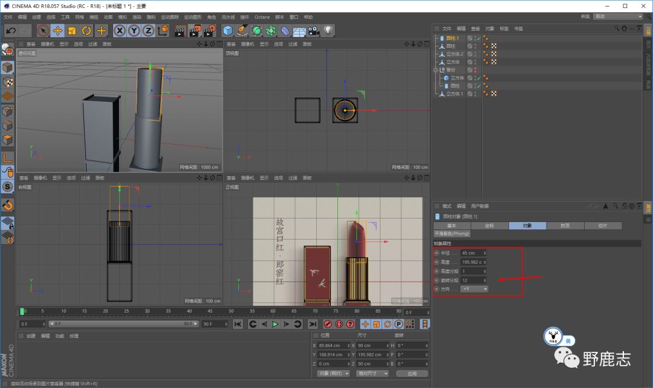Click the camera object icon in the toolbar
The width and height of the screenshot is (653, 388).
[x=313, y=30]
